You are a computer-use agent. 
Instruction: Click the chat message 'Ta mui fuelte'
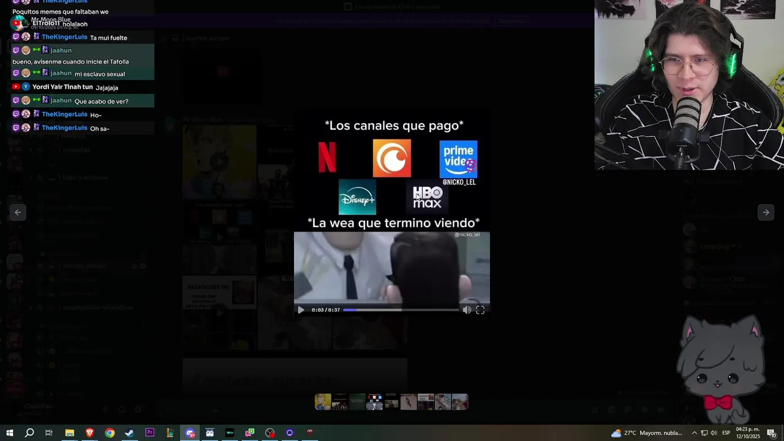[x=108, y=38]
